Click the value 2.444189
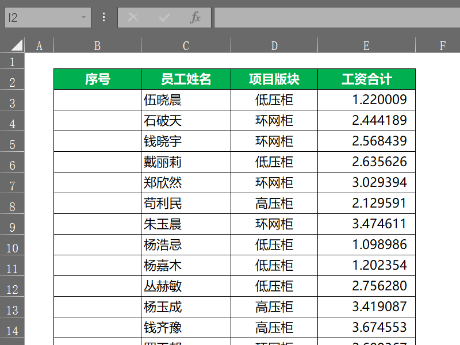The height and width of the screenshot is (345, 460). tap(379, 120)
